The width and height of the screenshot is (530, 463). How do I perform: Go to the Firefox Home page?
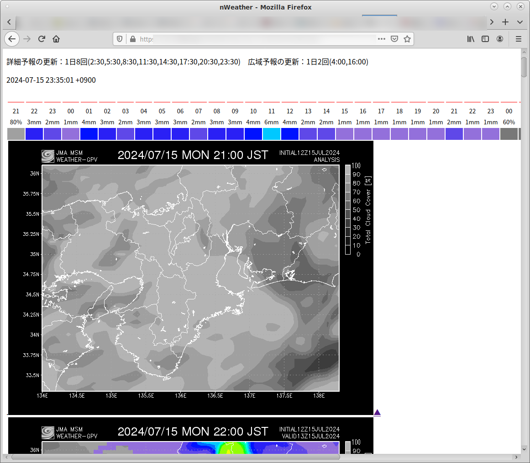(56, 39)
